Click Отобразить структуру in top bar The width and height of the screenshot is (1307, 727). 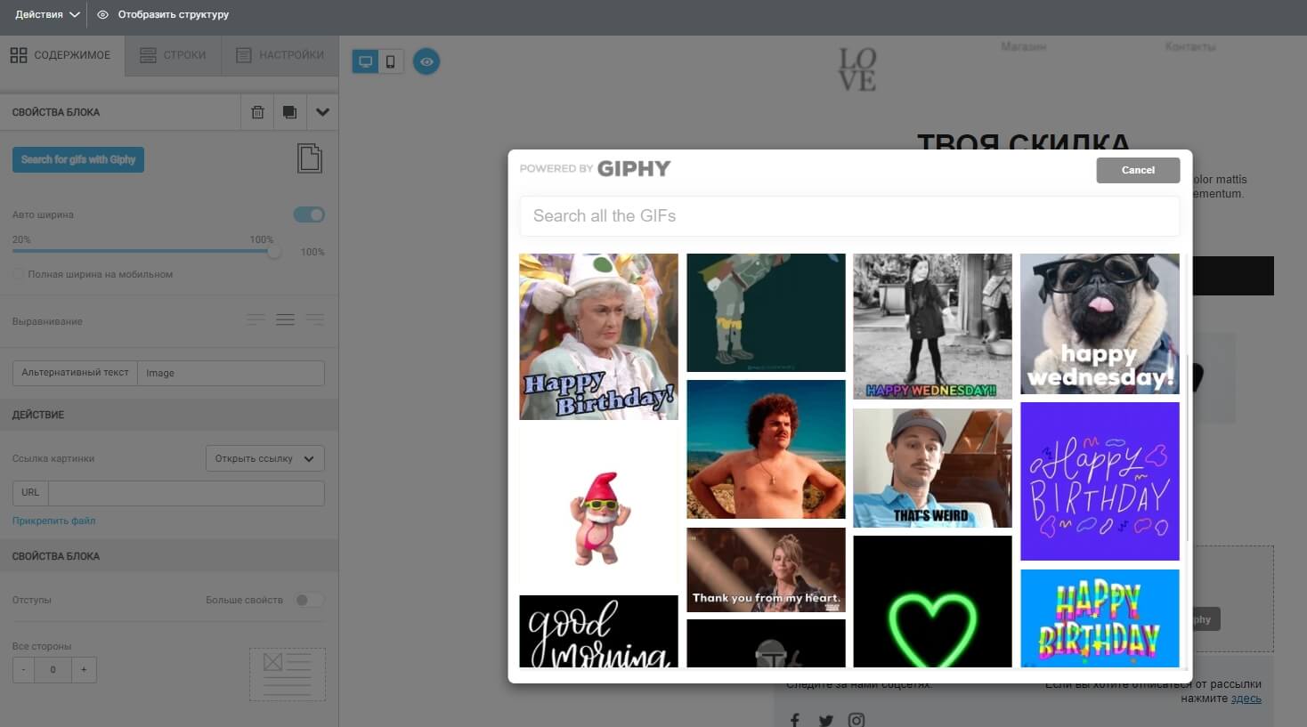point(173,14)
